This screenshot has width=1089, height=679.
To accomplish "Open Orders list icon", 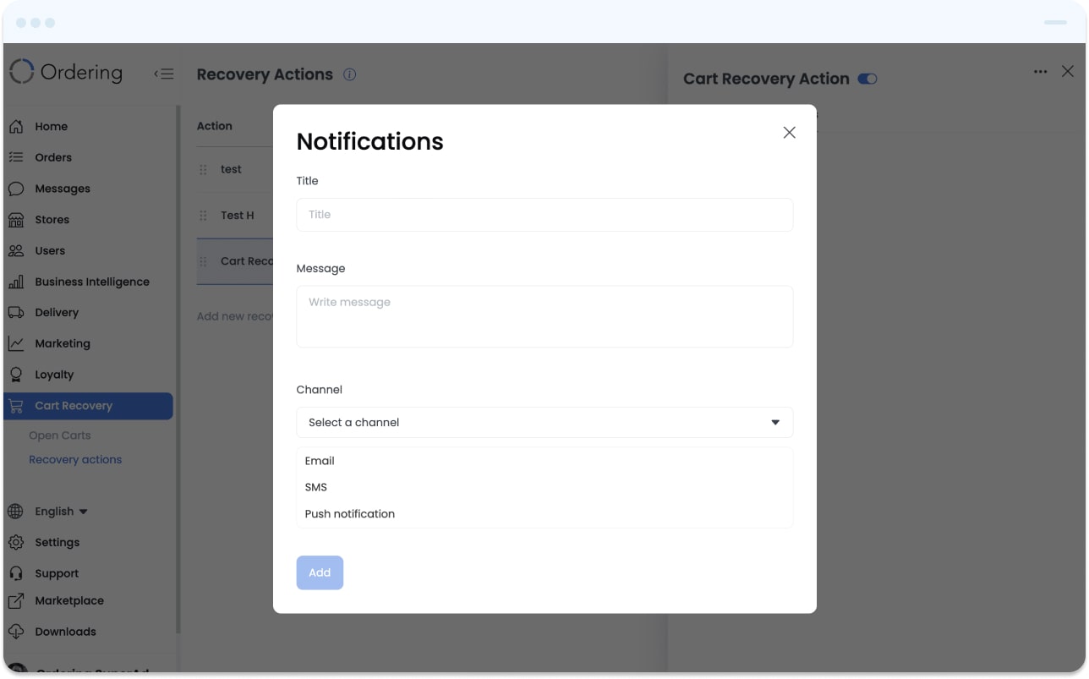I will tap(15, 157).
